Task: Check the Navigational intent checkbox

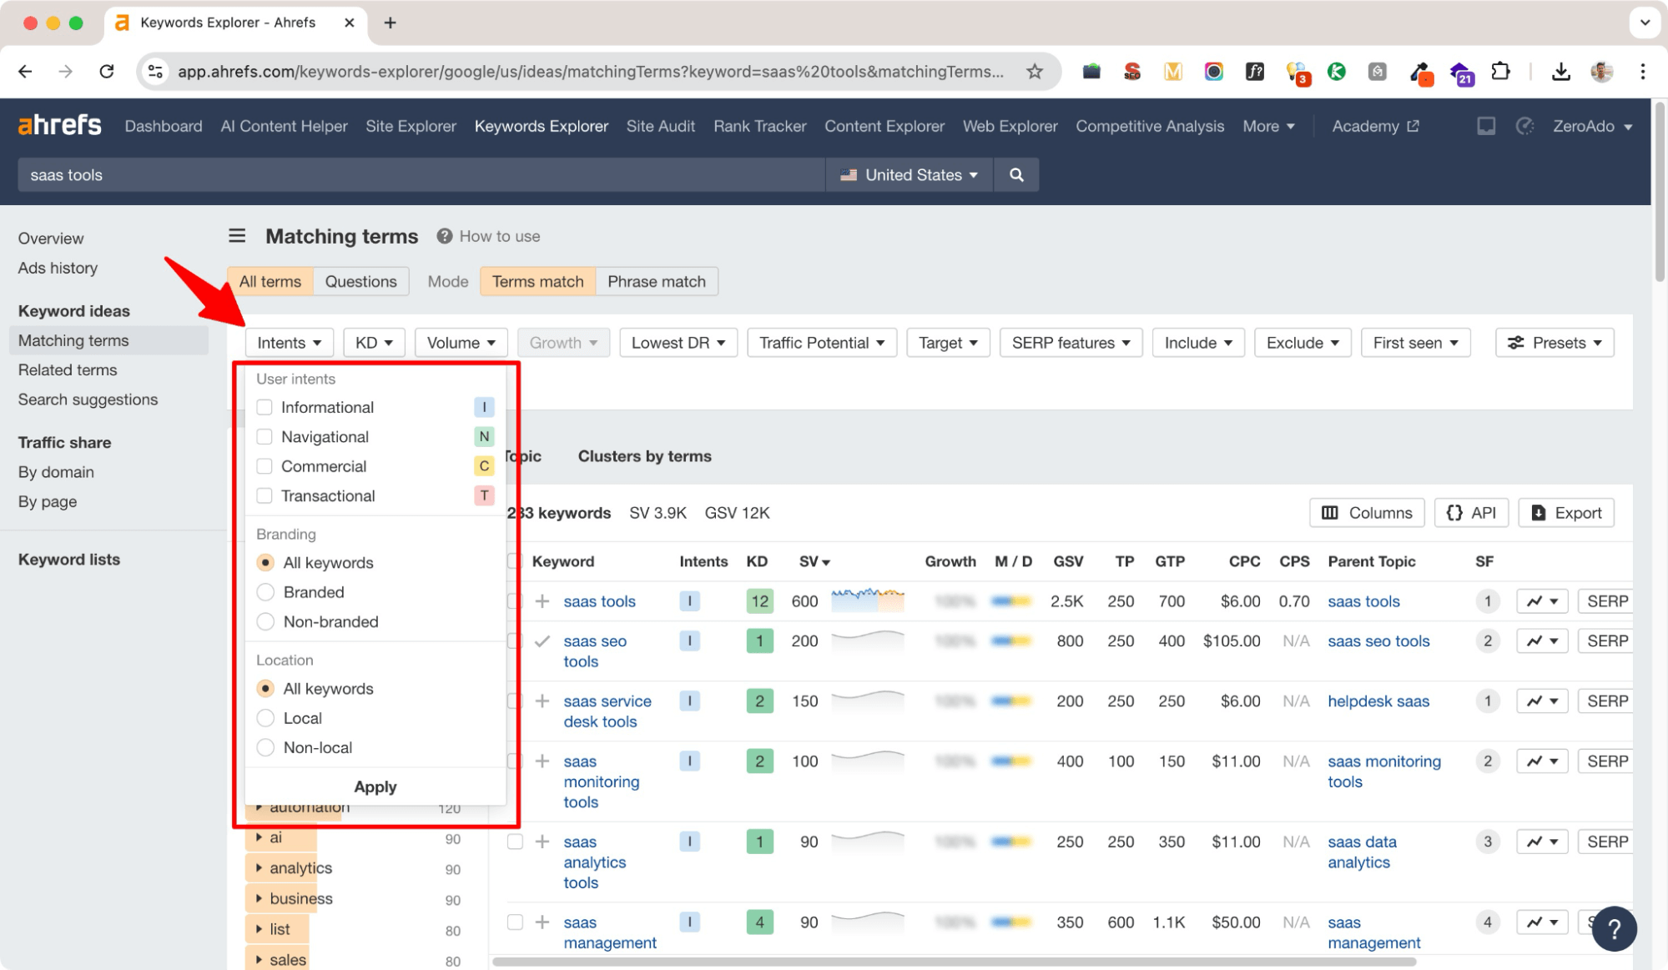Action: click(265, 436)
